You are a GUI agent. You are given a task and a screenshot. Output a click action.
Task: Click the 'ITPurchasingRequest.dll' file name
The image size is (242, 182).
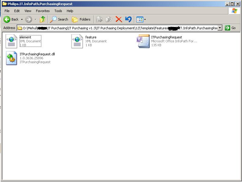pos(37,54)
